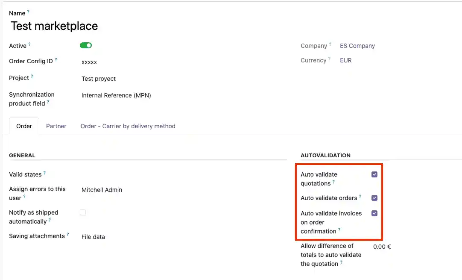Viewport: 462px width, 280px height.
Task: Uncheck Auto validate quotations checkbox
Action: (x=374, y=174)
